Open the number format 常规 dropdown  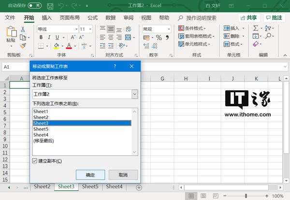[x=169, y=29]
